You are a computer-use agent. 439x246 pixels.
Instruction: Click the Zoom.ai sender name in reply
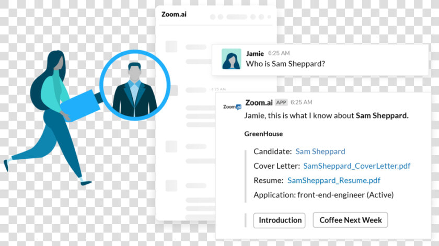pyautogui.click(x=259, y=103)
